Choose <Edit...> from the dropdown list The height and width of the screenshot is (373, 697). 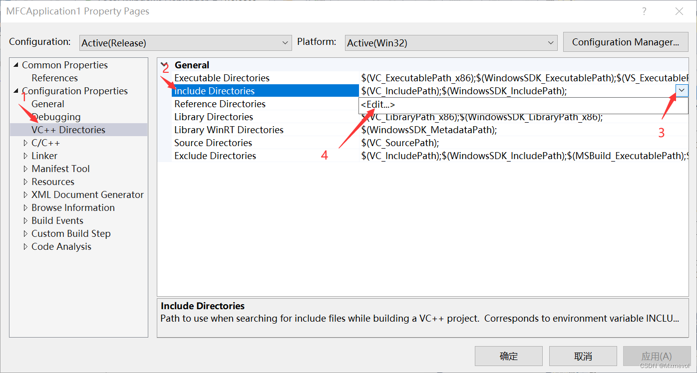click(x=378, y=105)
